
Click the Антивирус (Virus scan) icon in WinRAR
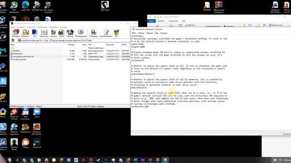click(94, 33)
